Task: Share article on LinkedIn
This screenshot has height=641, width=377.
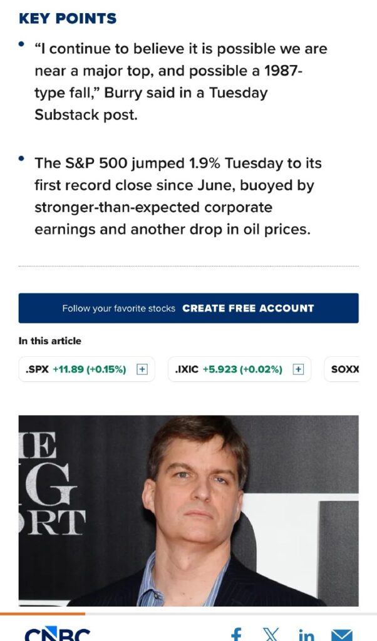Action: click(x=306, y=635)
